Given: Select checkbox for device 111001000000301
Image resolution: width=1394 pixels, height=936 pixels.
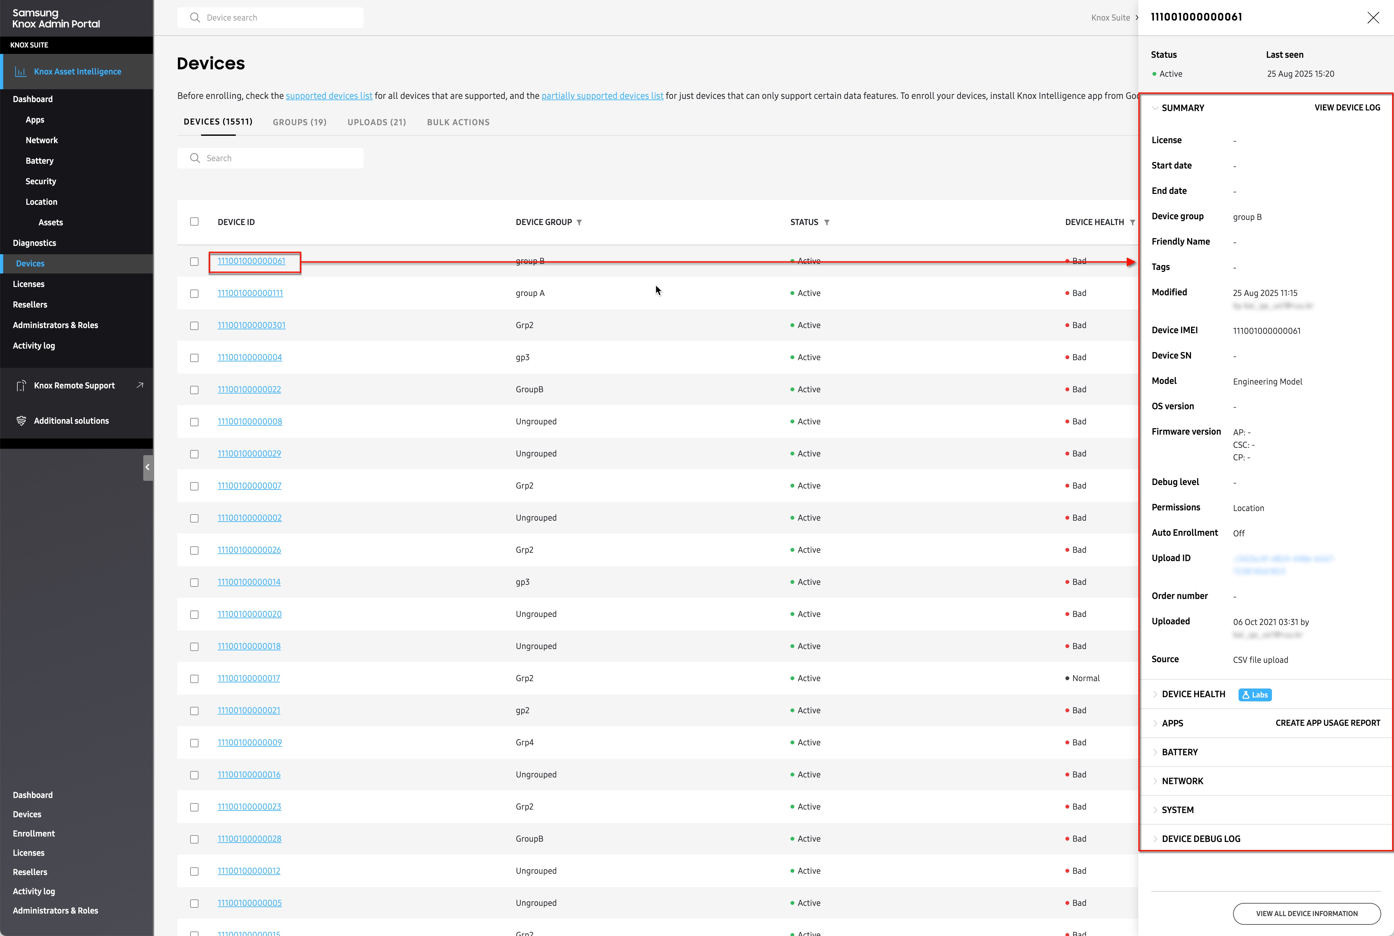Looking at the screenshot, I should (x=194, y=326).
